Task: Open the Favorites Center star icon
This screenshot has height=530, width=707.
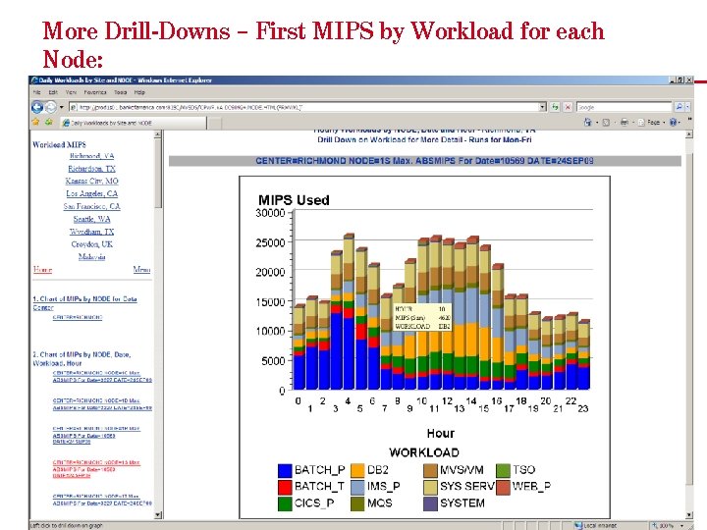Action: click(x=36, y=122)
